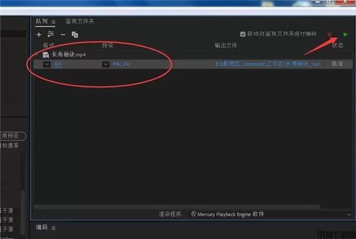Click the 状态 column header
Viewport: 356px width, 239px height.
click(338, 46)
